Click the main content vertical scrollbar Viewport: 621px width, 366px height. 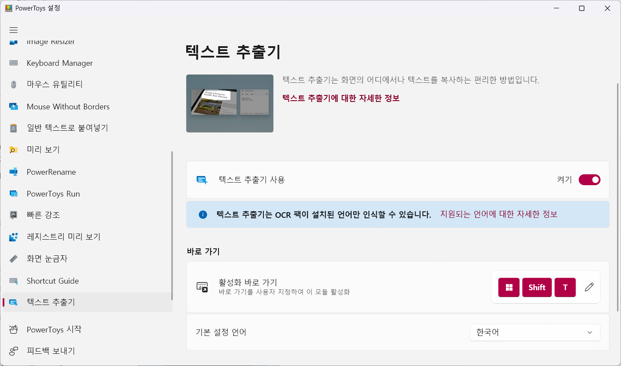pos(618,197)
